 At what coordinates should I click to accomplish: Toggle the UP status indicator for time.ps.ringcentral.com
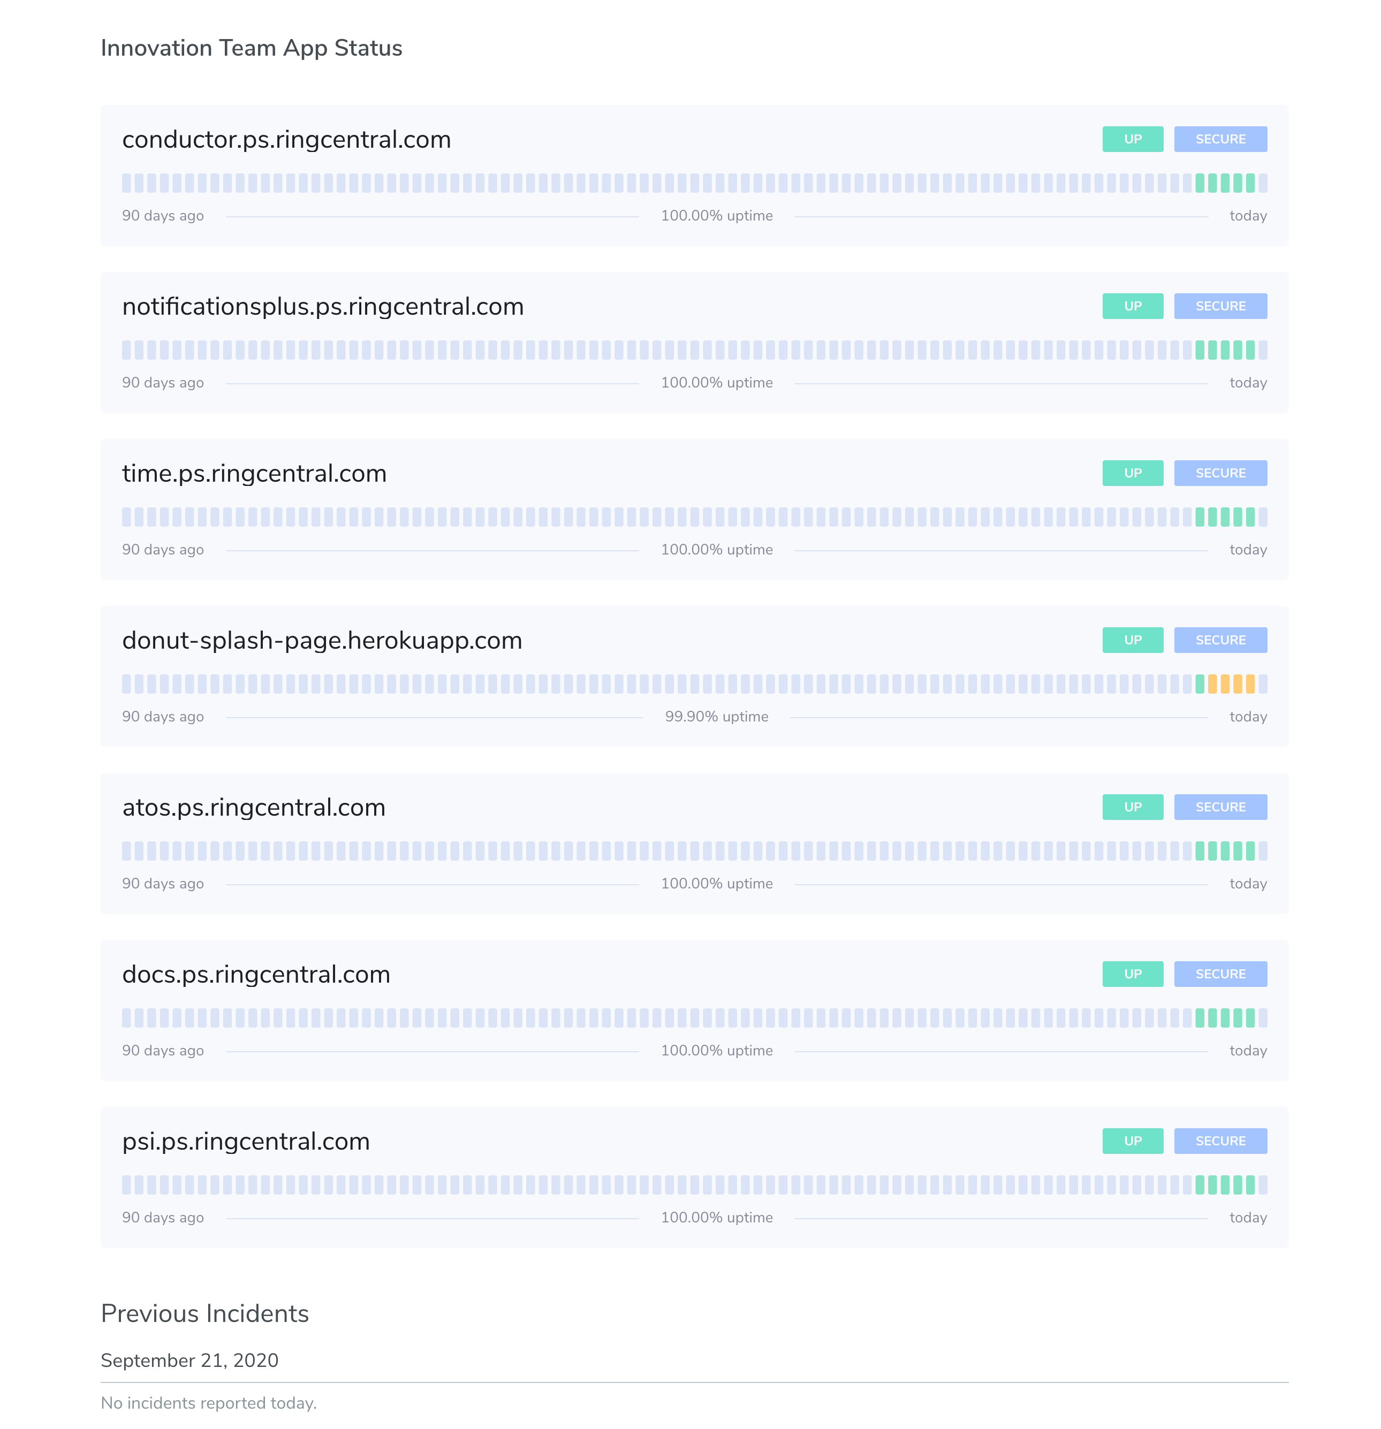1132,473
